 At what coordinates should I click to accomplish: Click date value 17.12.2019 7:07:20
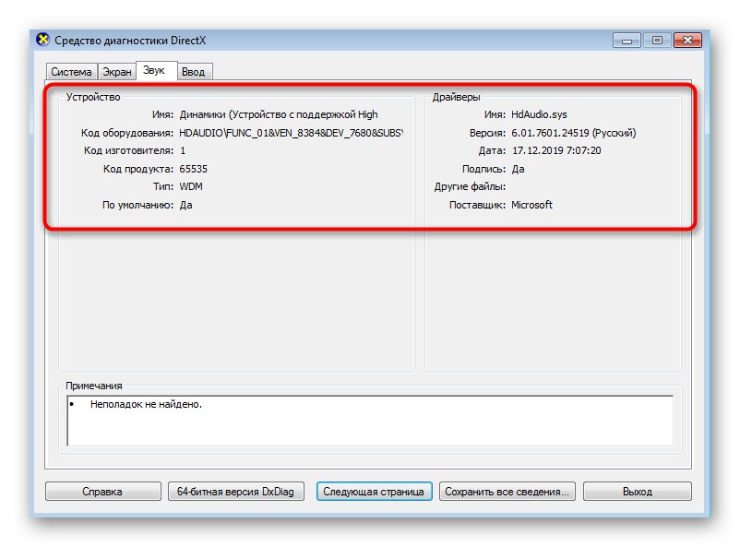556,150
